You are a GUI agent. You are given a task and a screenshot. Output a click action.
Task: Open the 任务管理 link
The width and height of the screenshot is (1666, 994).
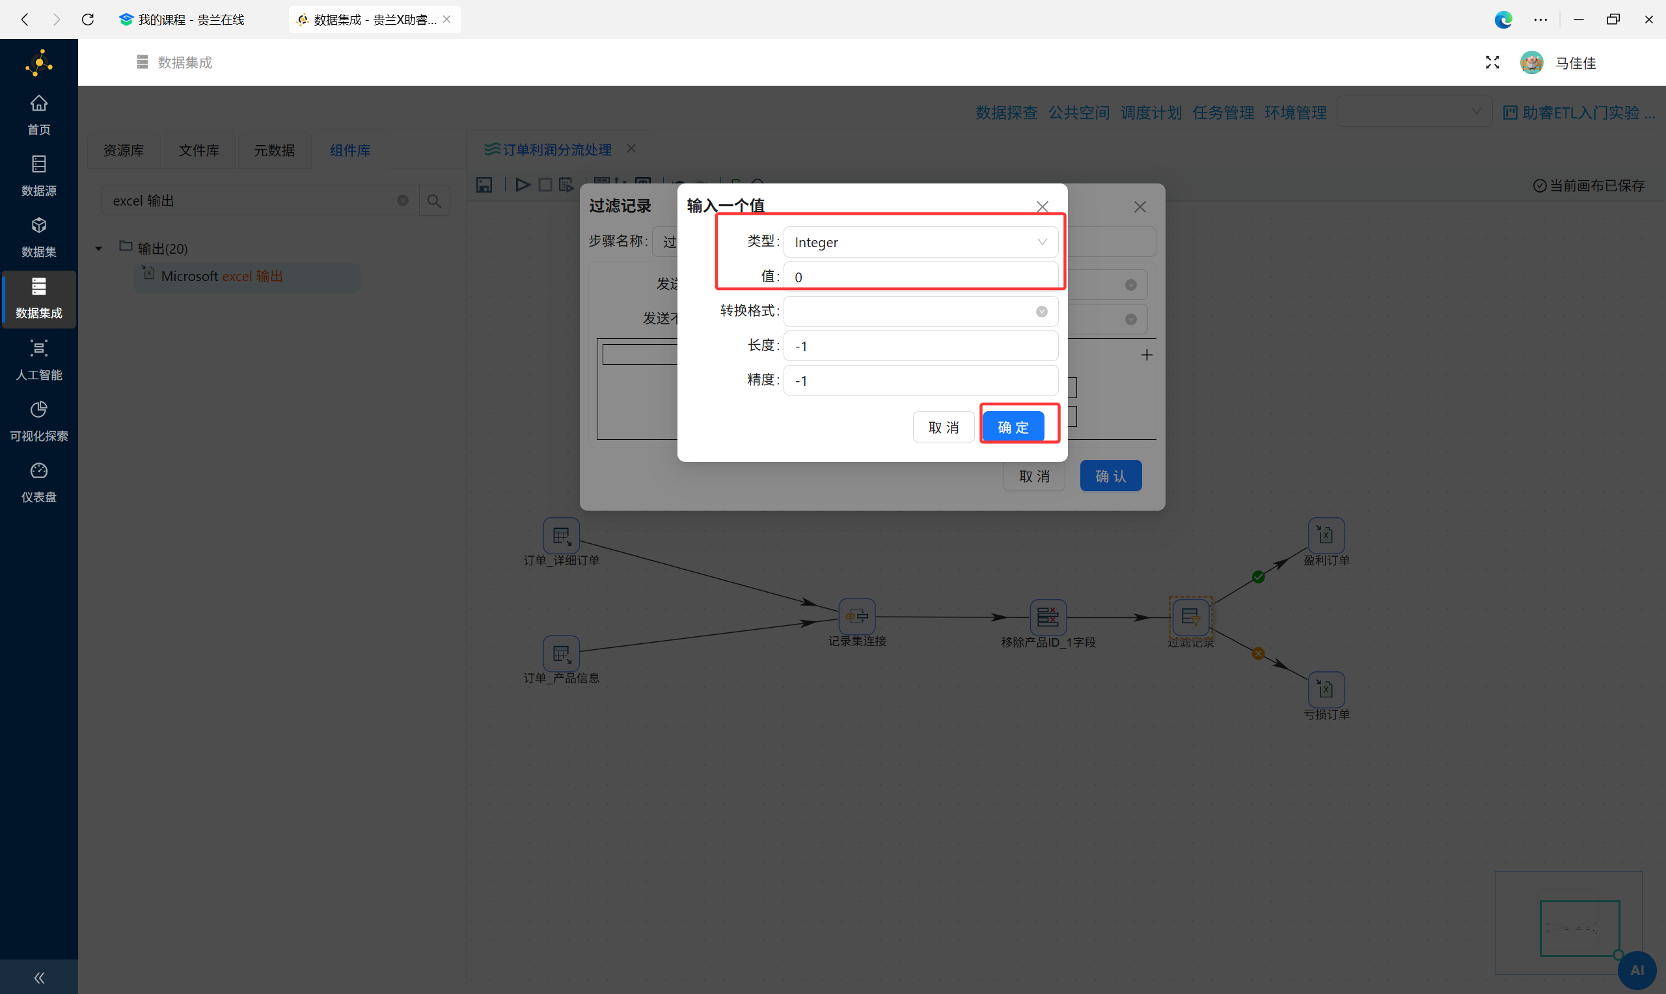[1223, 112]
